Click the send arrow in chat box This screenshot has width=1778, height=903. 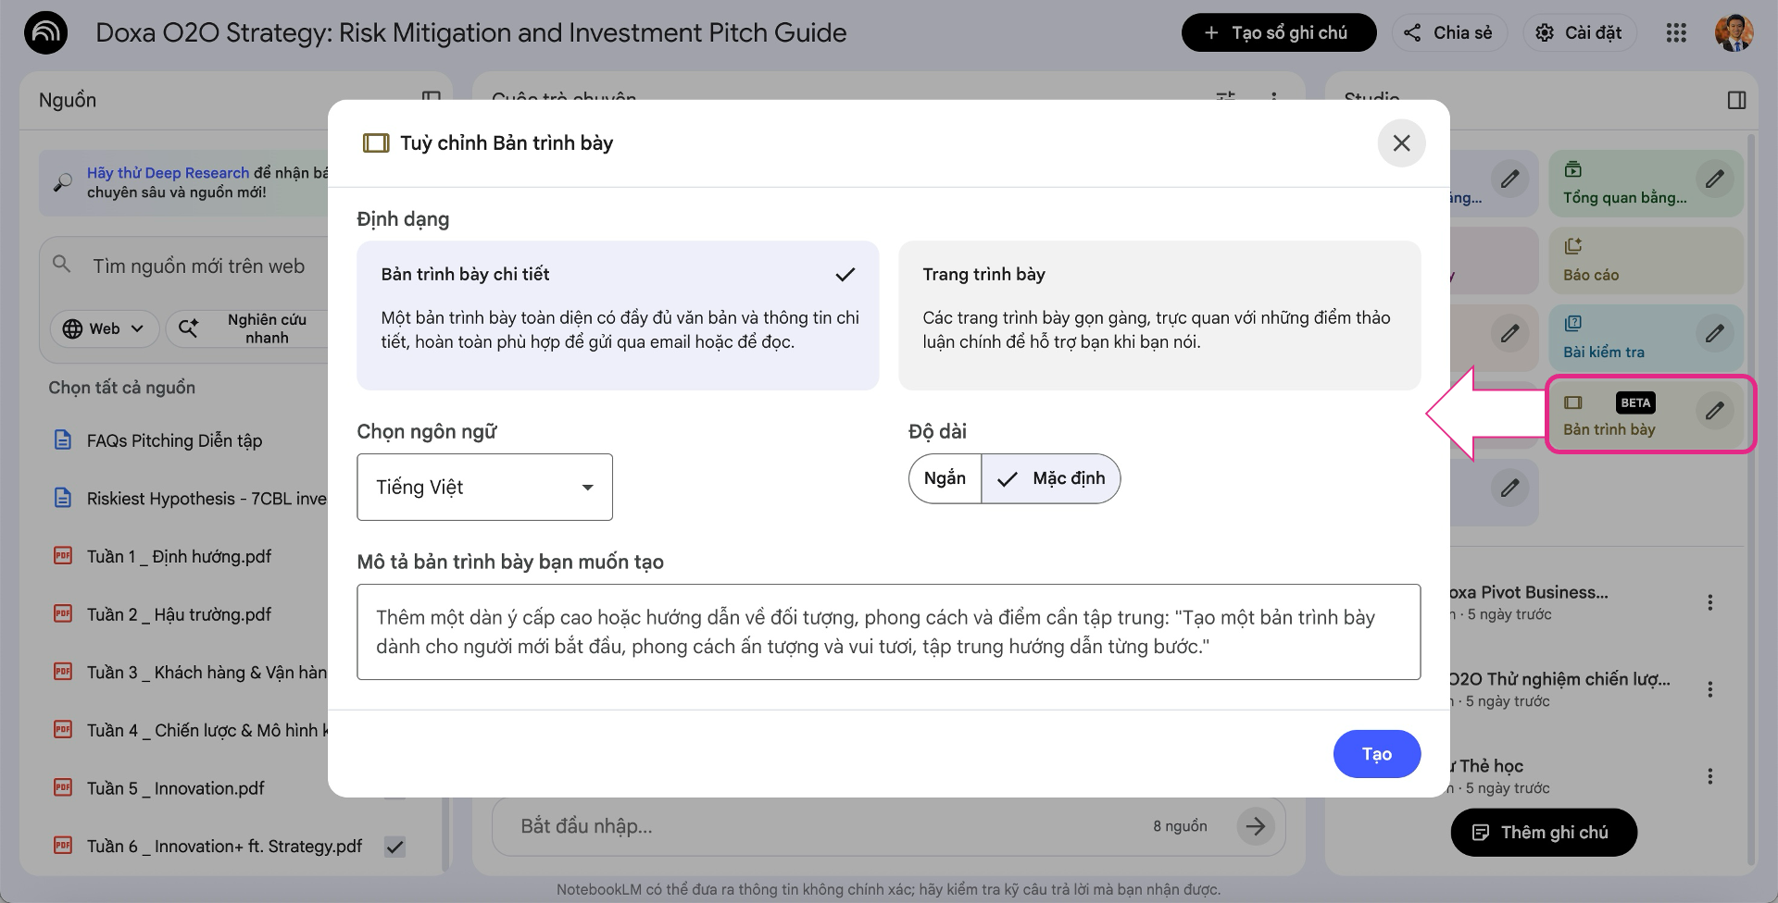[1255, 826]
